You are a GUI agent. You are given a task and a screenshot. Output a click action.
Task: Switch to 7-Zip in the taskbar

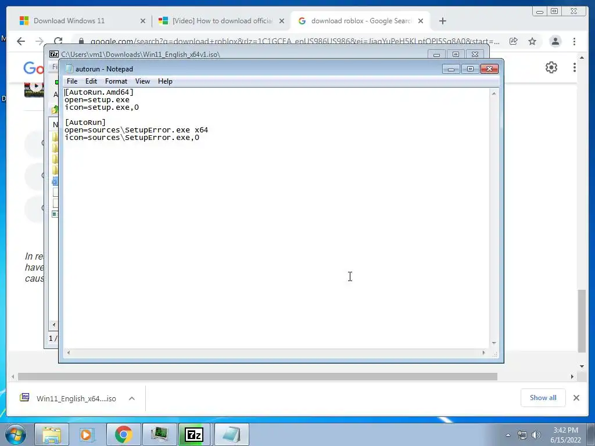coord(194,434)
